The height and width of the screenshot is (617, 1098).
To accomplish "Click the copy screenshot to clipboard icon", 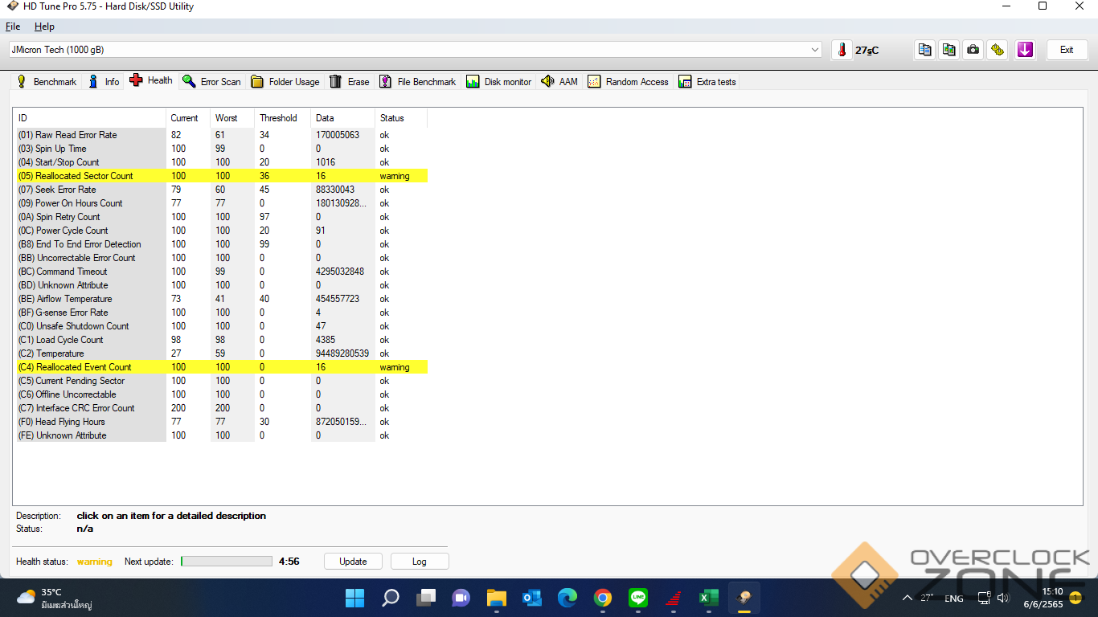I will point(949,50).
